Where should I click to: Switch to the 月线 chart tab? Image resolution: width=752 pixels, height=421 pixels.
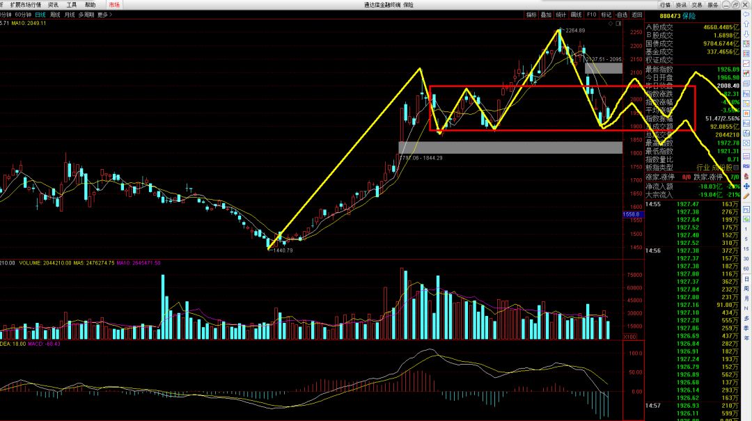70,15
